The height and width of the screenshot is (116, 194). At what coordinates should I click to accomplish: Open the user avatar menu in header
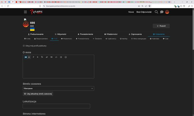[x=167, y=12]
